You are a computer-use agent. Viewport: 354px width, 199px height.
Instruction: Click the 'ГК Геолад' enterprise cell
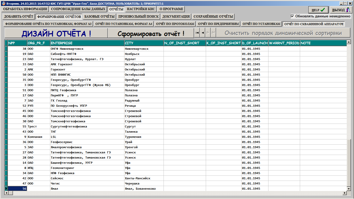87,101
